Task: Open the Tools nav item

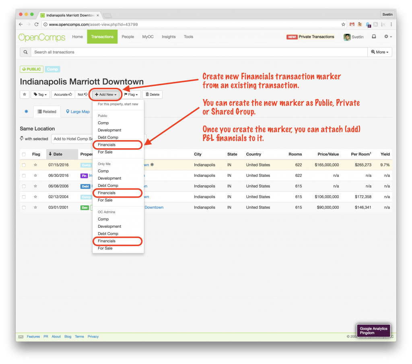Action: 188,37
